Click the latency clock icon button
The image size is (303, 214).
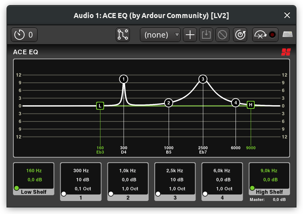[24, 35]
